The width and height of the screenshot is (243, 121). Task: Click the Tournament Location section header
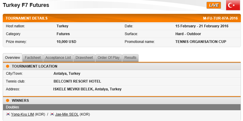click(122, 66)
